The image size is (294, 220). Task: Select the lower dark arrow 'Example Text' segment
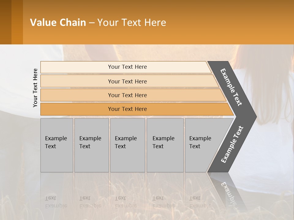tap(232, 145)
